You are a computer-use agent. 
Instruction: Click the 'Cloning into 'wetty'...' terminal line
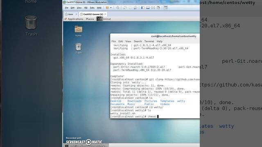(128, 82)
